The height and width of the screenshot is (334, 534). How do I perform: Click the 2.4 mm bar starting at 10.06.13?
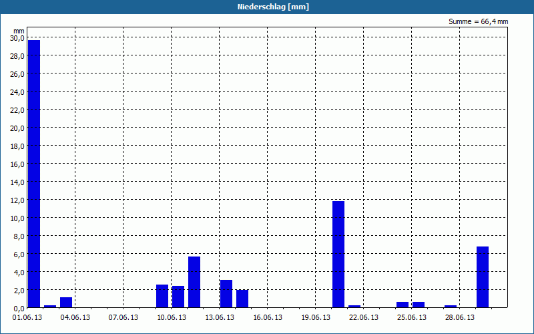tap(178, 297)
